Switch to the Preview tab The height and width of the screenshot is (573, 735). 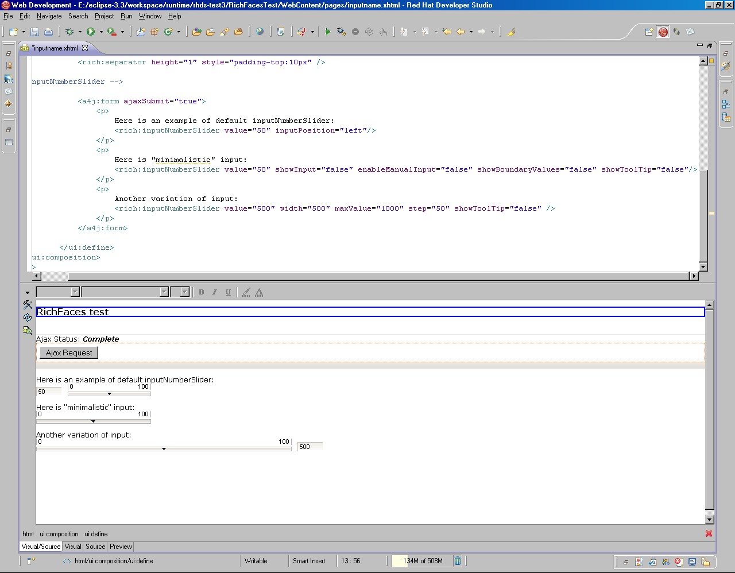tap(121, 547)
